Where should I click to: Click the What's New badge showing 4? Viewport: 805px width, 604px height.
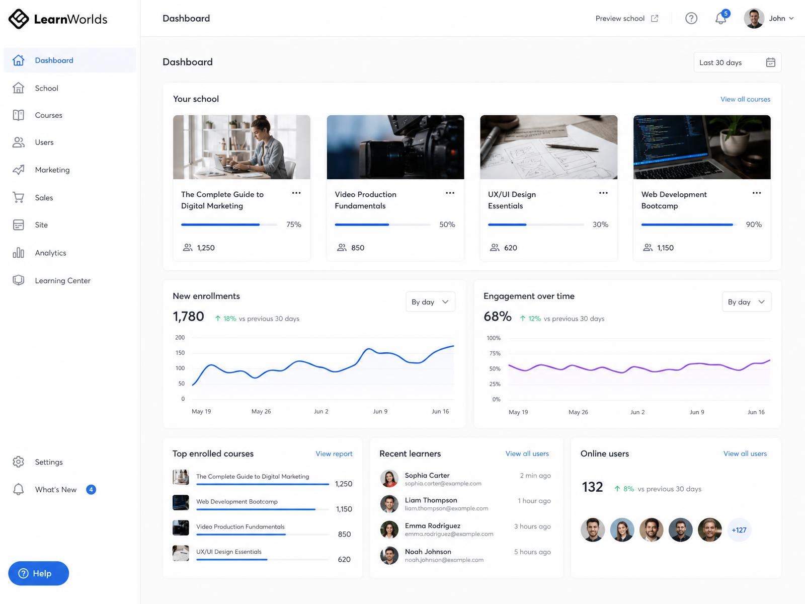91,489
